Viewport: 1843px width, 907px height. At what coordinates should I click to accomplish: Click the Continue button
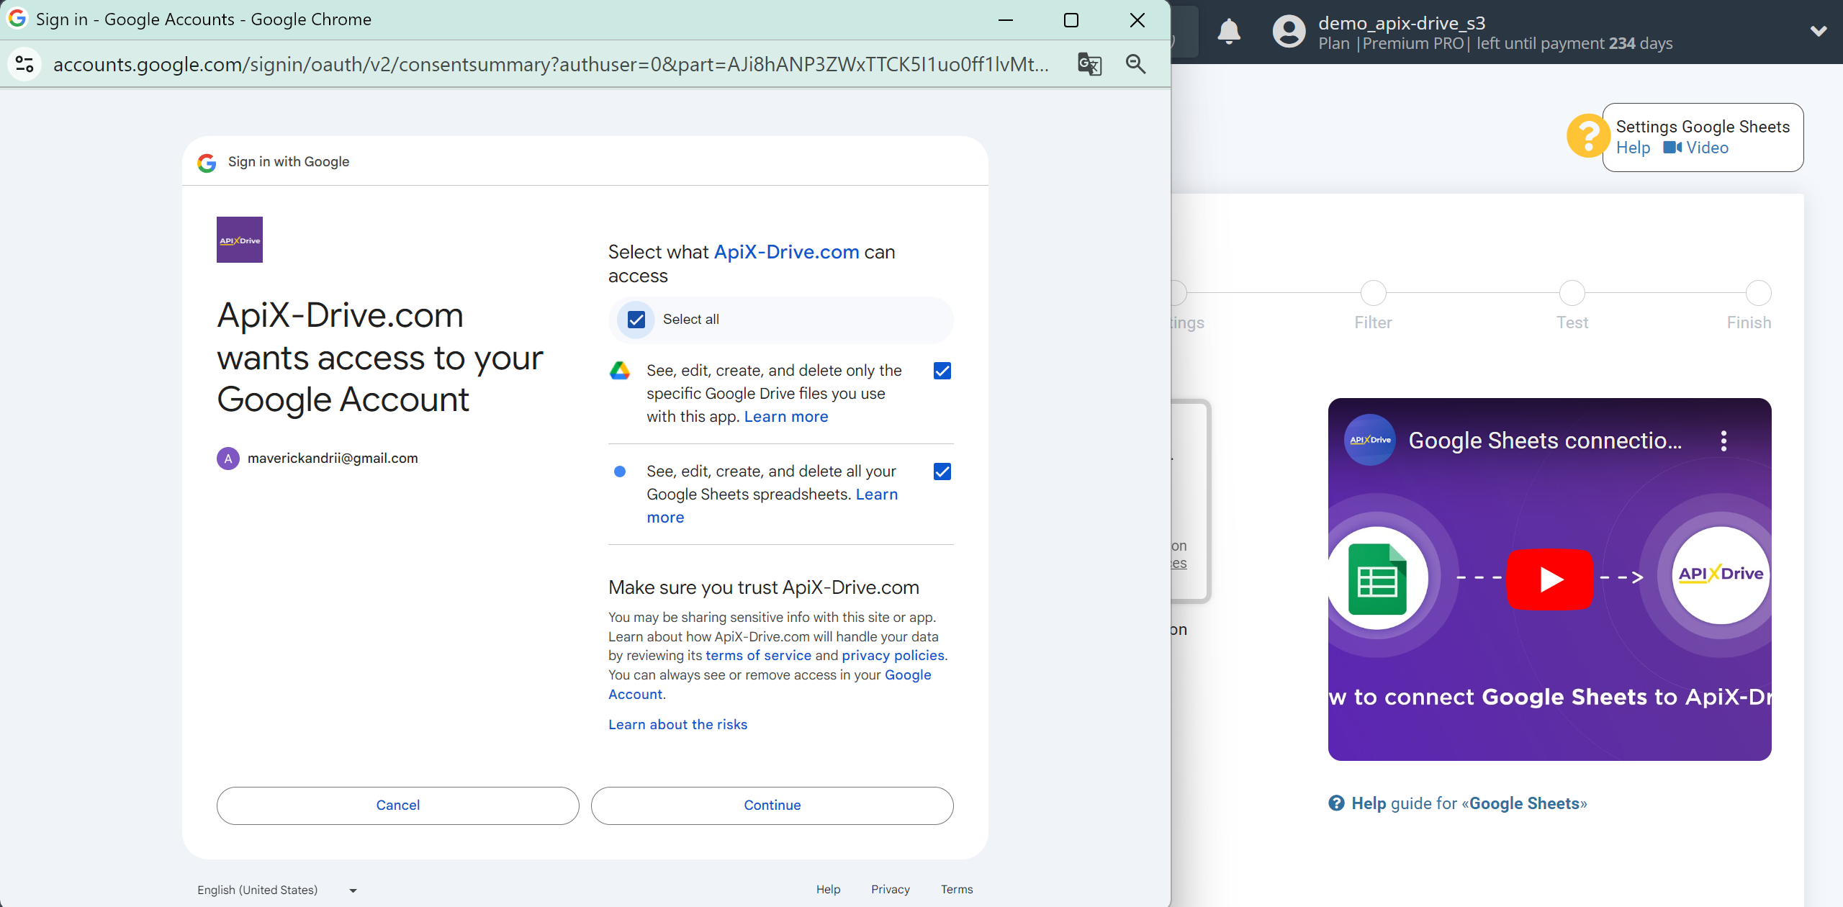point(772,805)
